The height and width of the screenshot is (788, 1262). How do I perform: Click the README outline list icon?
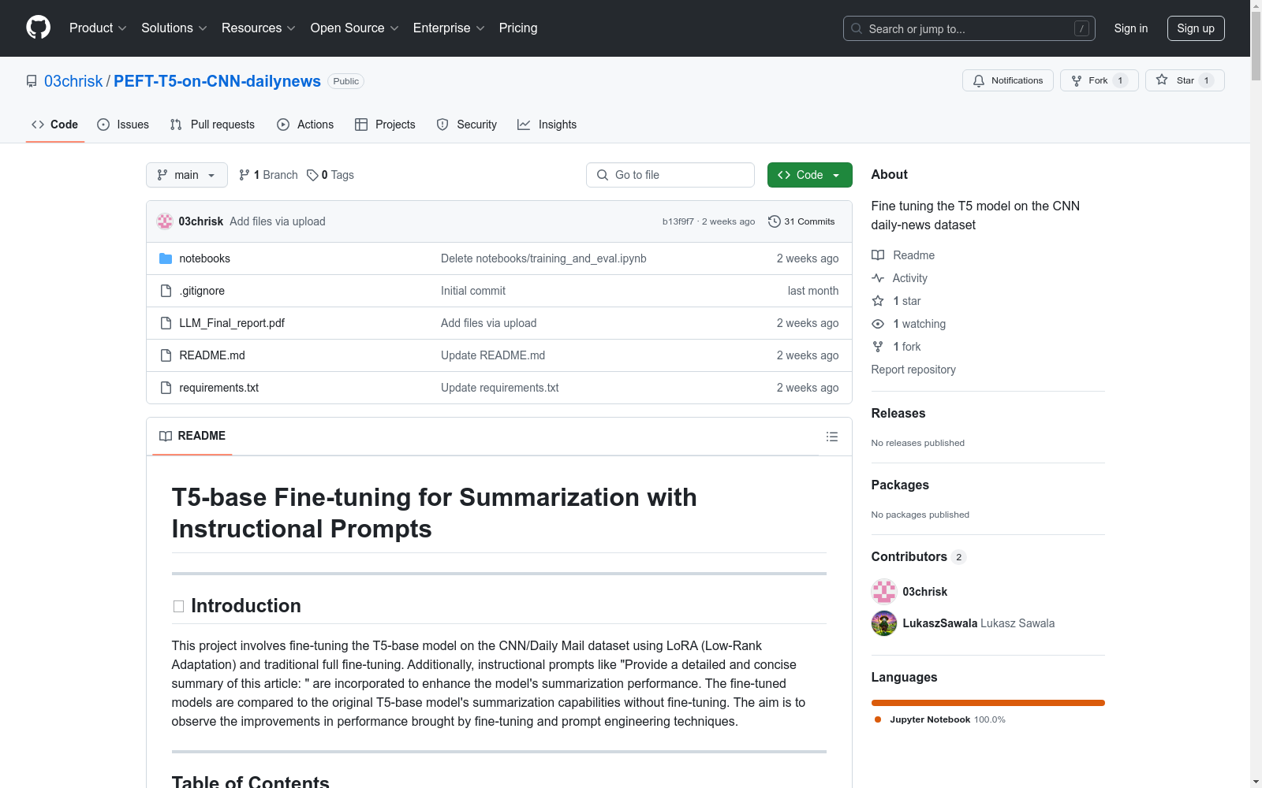[831, 437]
